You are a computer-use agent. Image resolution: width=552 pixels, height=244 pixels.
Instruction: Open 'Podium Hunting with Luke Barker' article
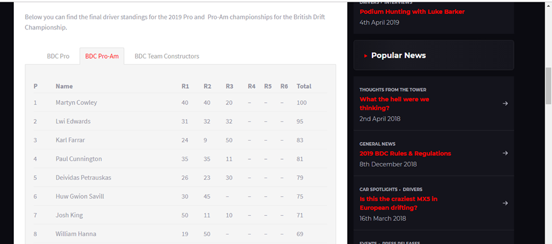tap(412, 12)
